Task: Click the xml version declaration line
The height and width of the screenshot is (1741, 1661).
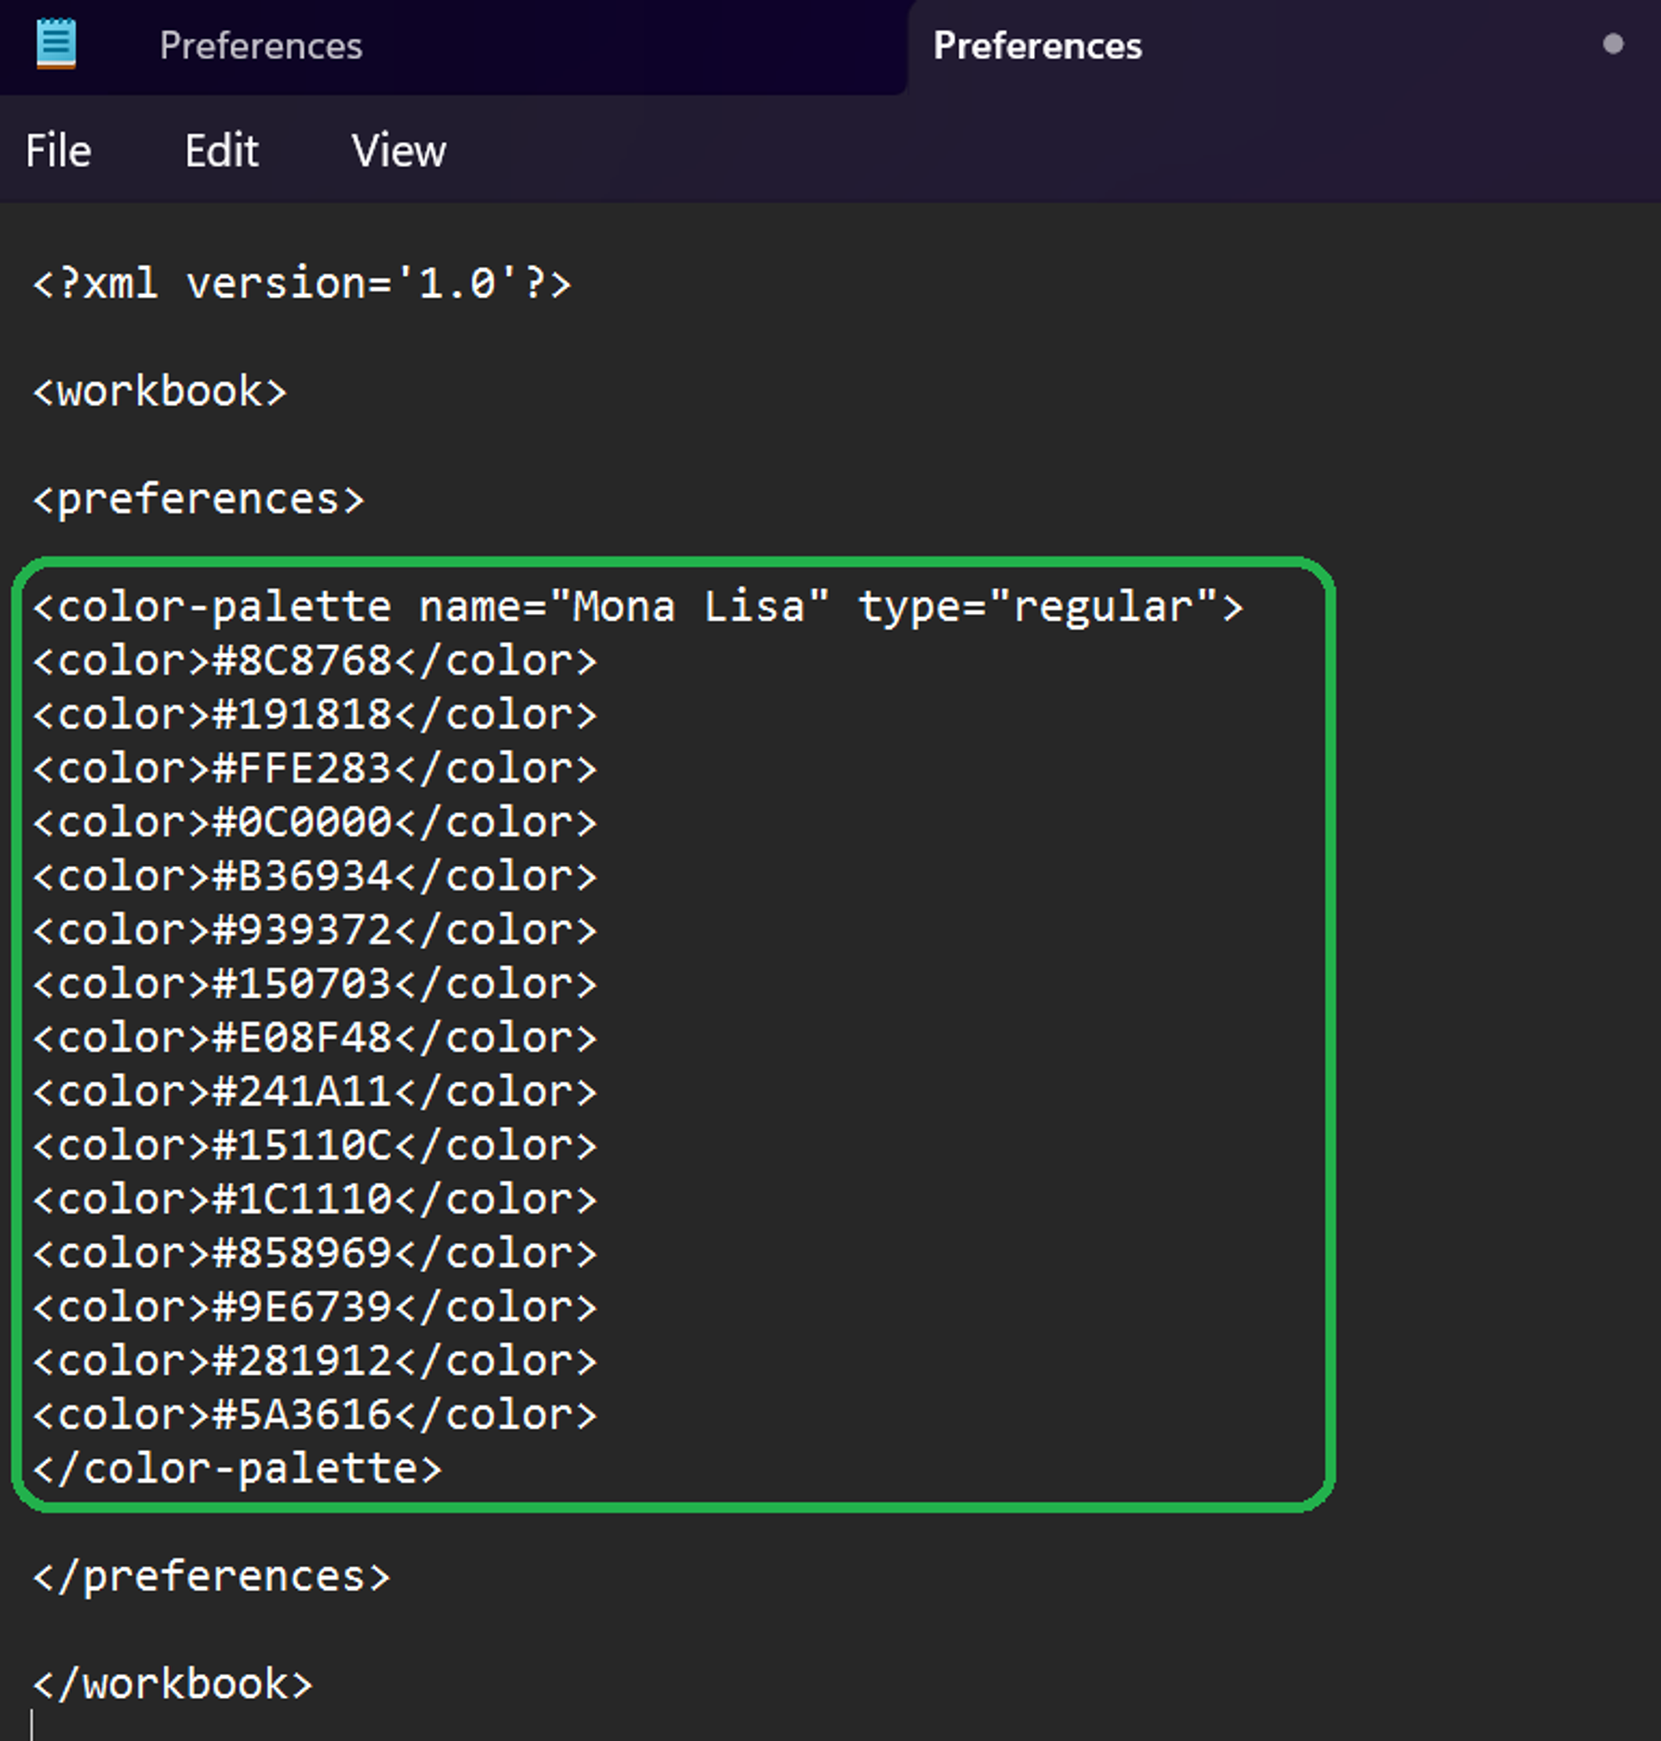Action: click(x=301, y=284)
